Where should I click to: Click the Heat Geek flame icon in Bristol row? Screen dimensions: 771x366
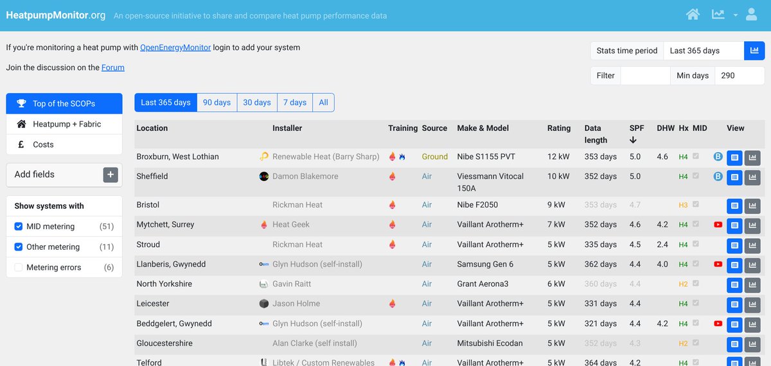392,205
